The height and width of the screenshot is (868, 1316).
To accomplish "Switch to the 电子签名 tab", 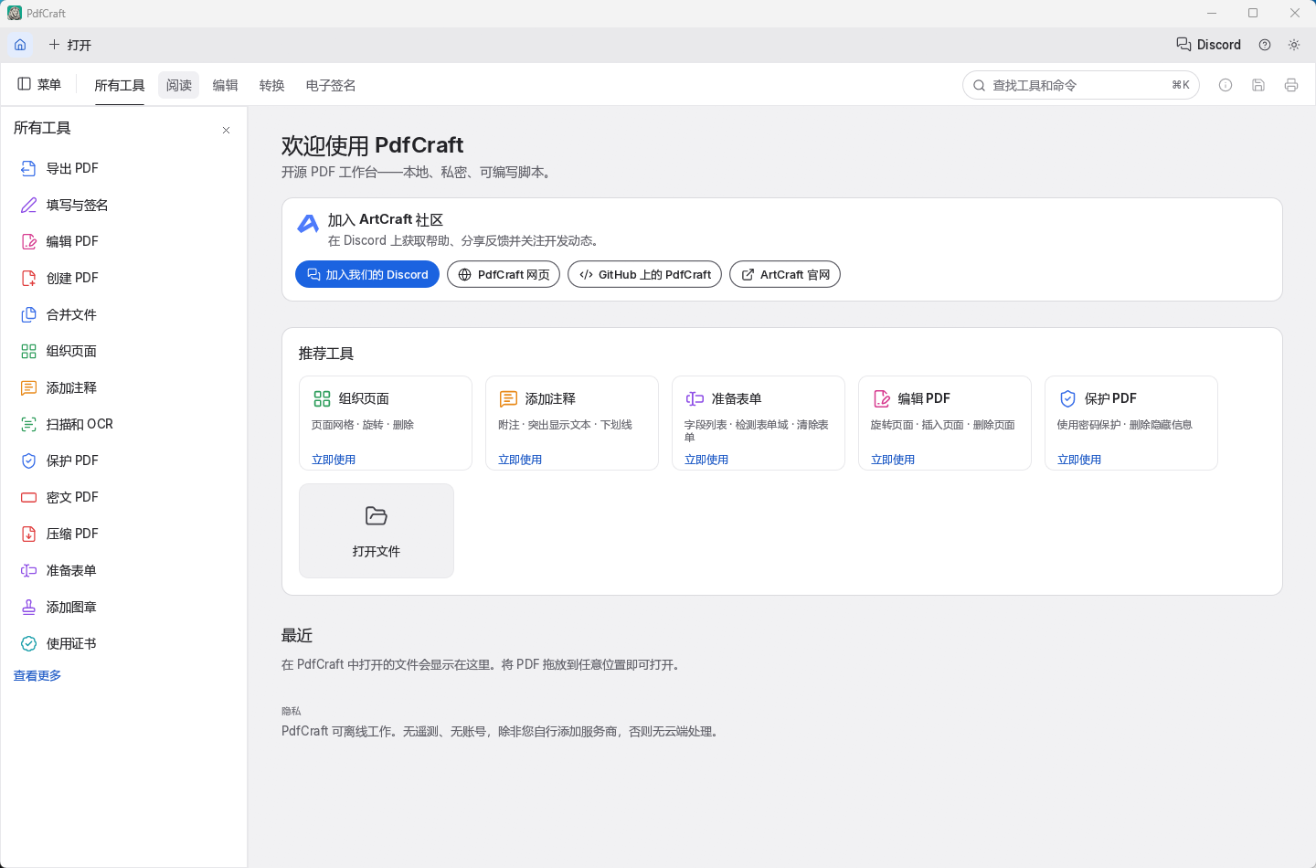I will tap(331, 85).
